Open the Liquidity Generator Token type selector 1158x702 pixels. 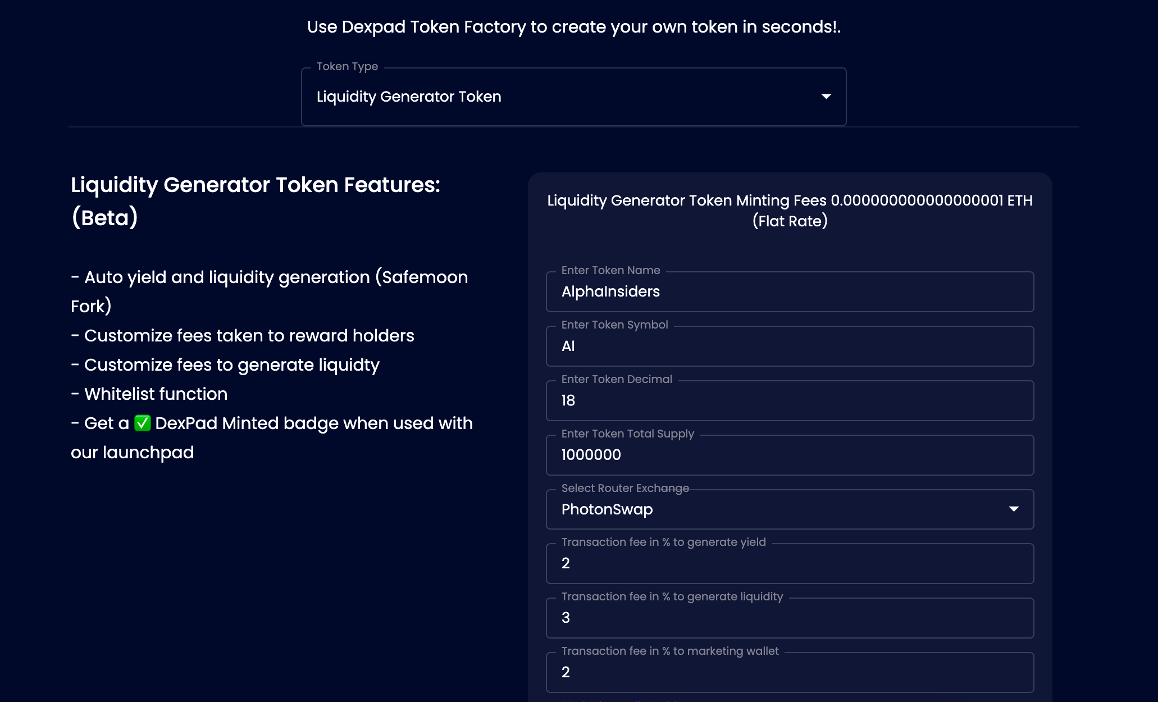[x=573, y=97]
